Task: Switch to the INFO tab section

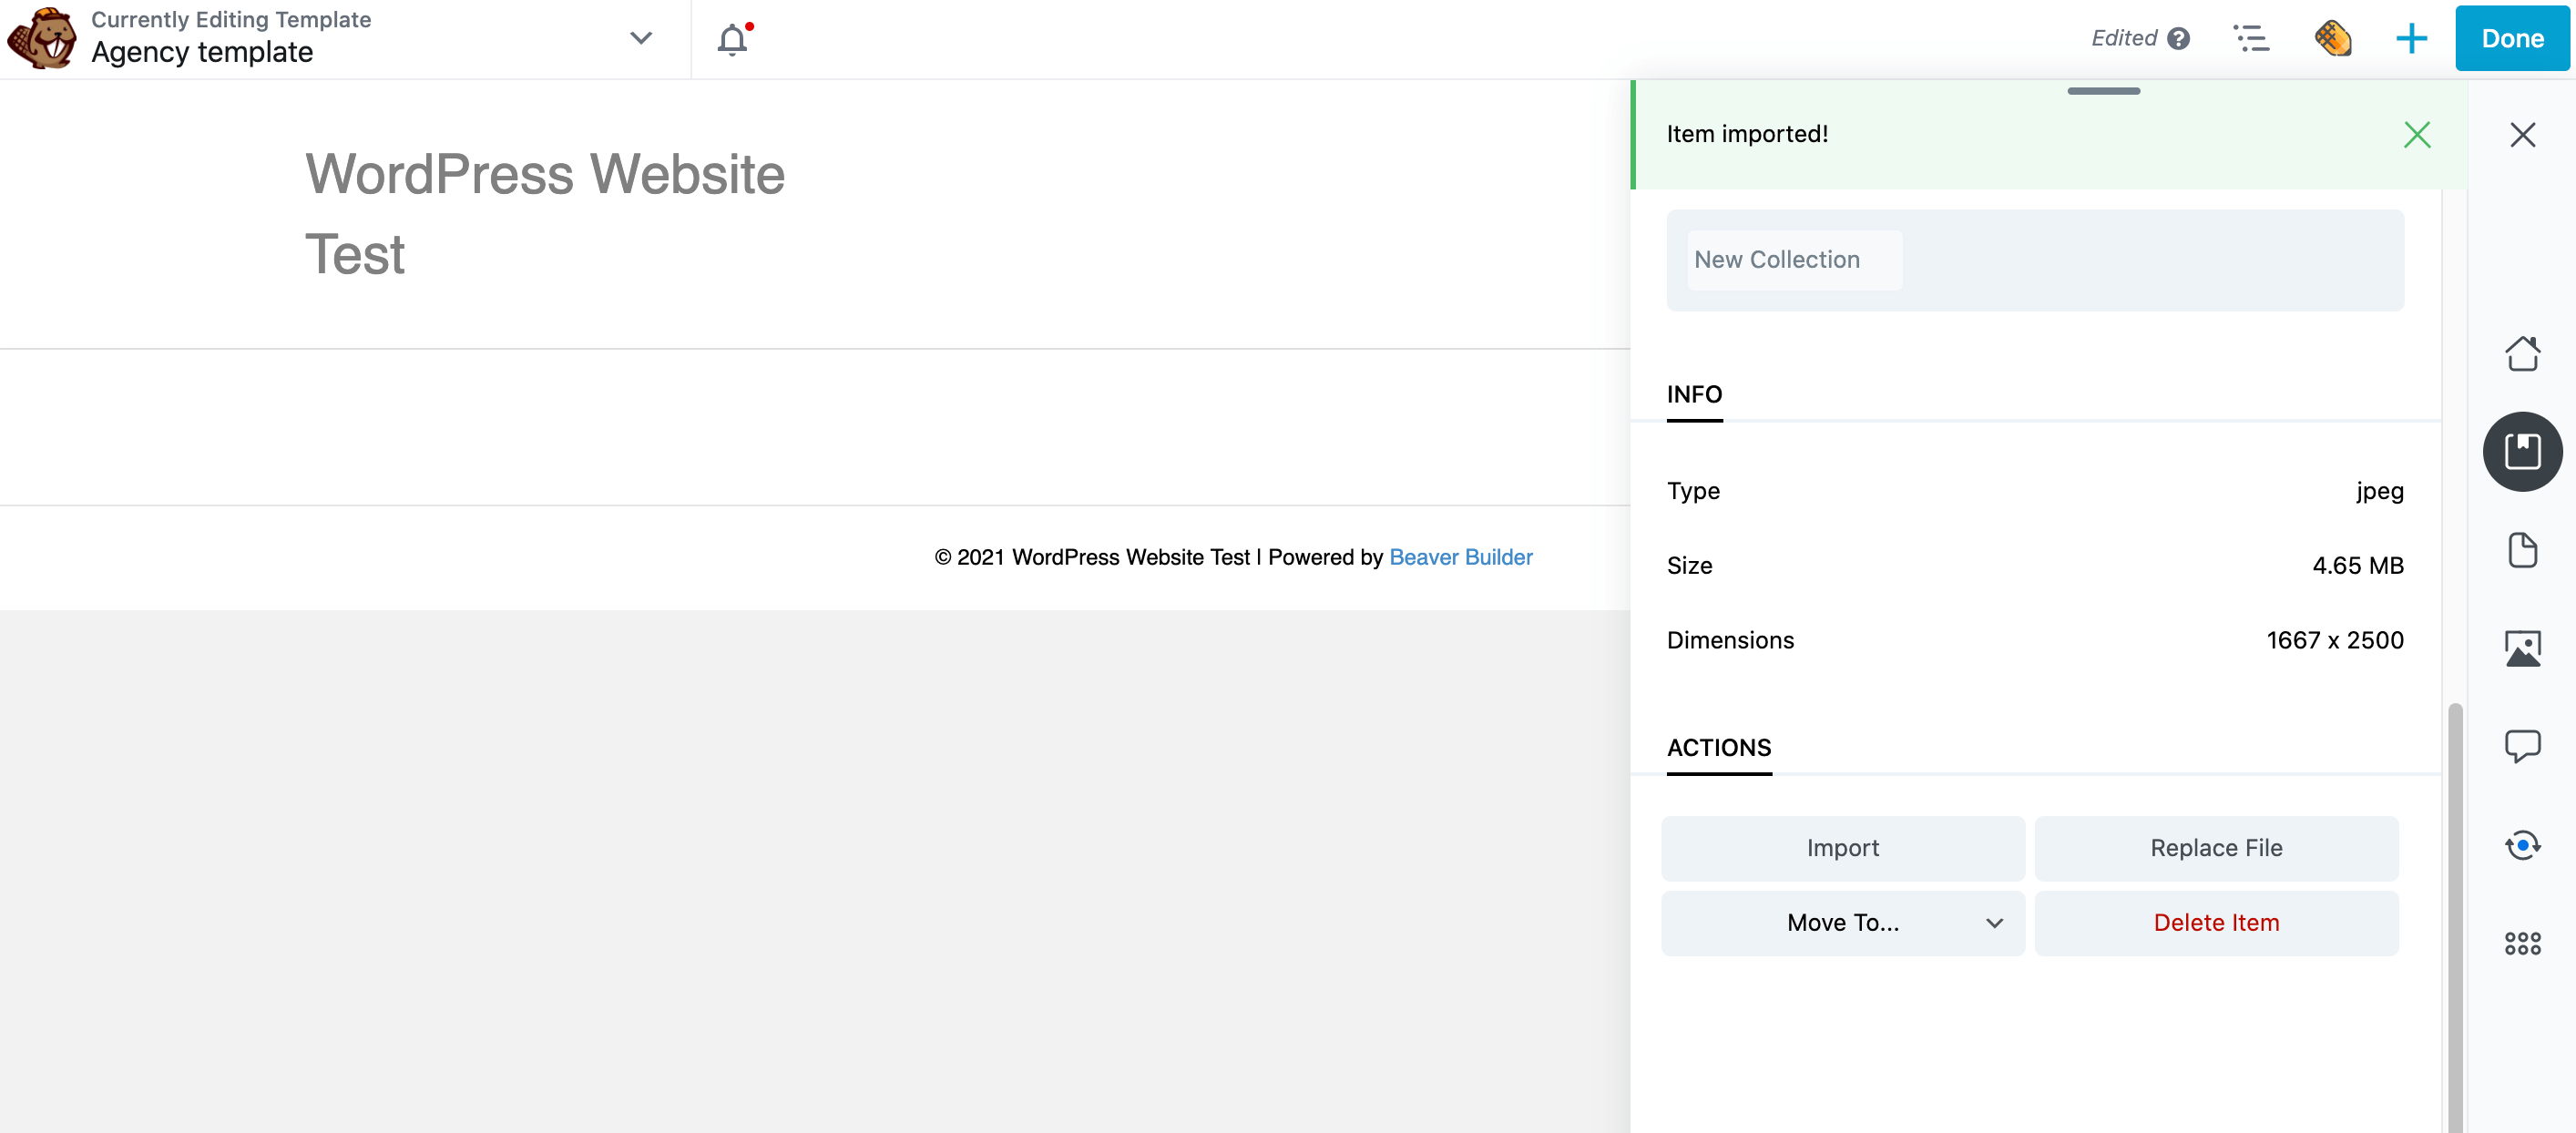Action: click(x=1693, y=393)
